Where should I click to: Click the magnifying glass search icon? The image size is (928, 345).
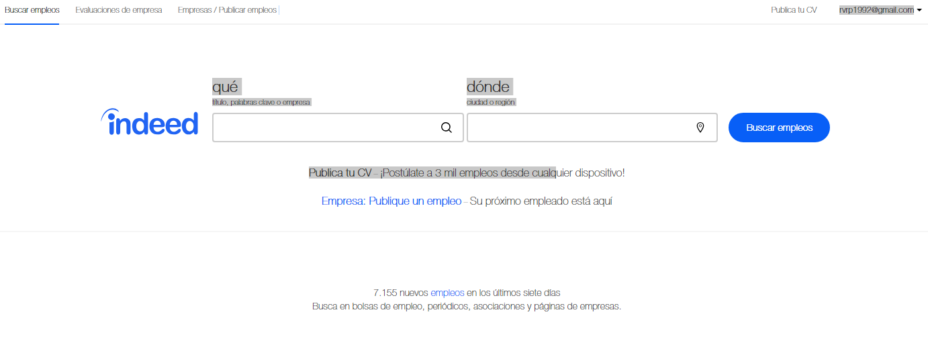447,128
